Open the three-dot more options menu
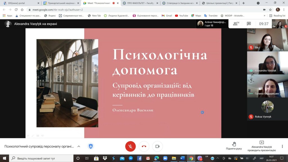Screen dimensions: 288x162 click(282, 147)
